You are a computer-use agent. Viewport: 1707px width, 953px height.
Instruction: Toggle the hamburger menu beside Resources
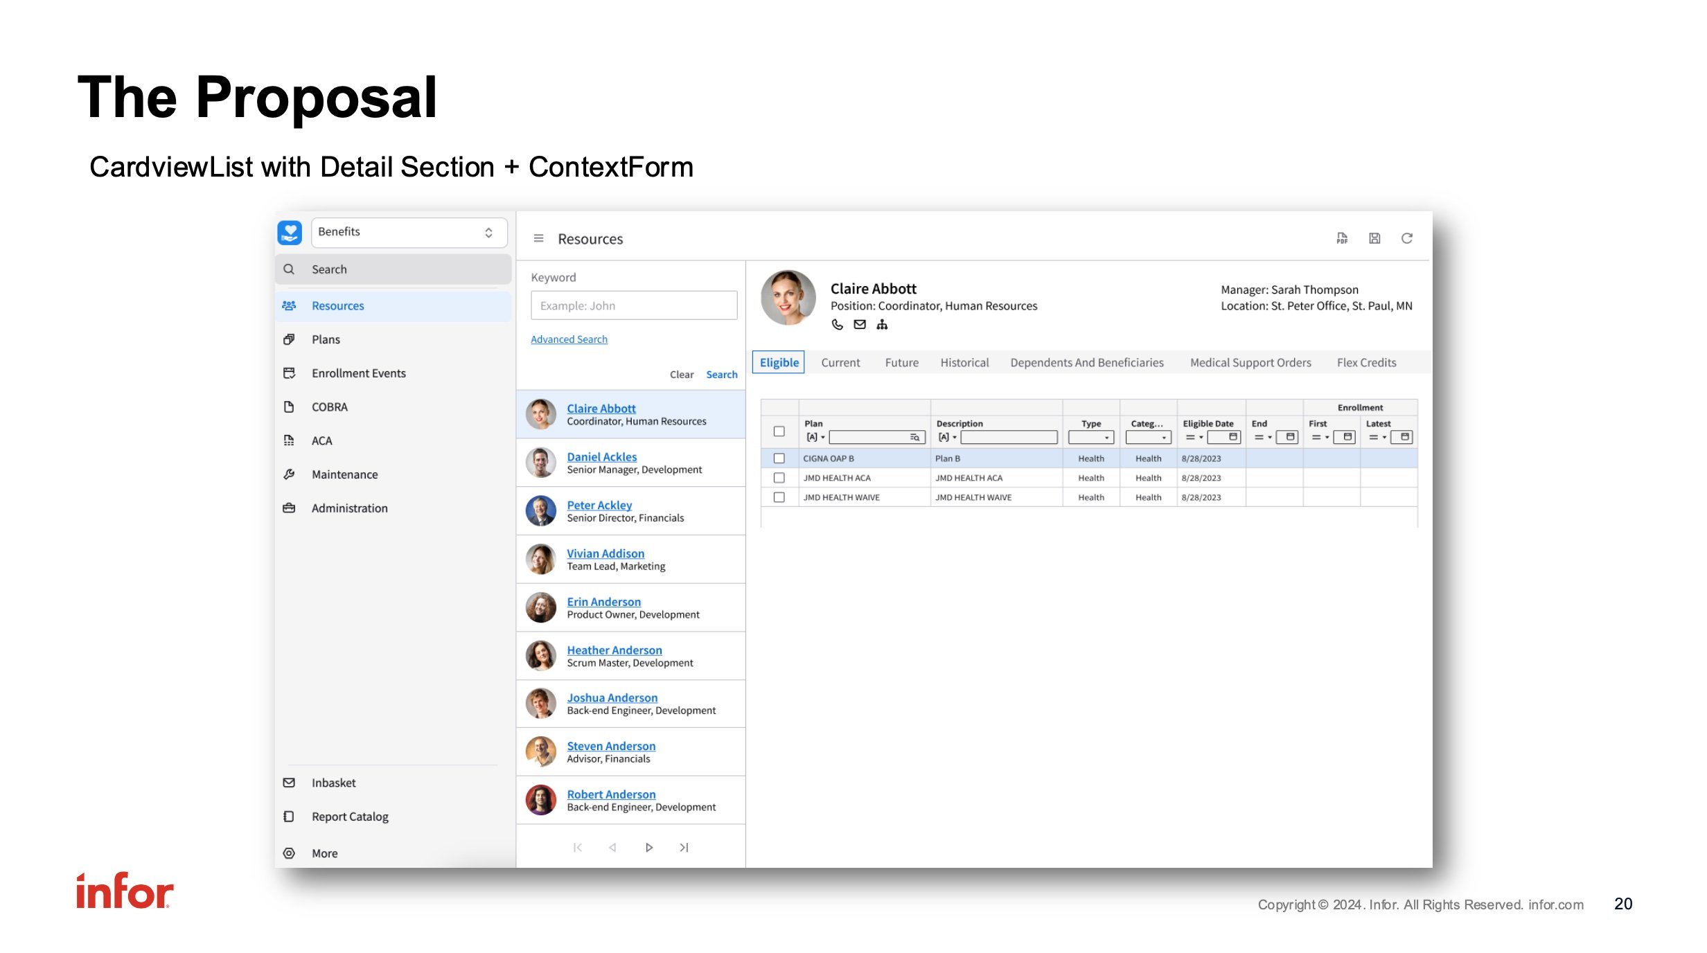pos(538,238)
